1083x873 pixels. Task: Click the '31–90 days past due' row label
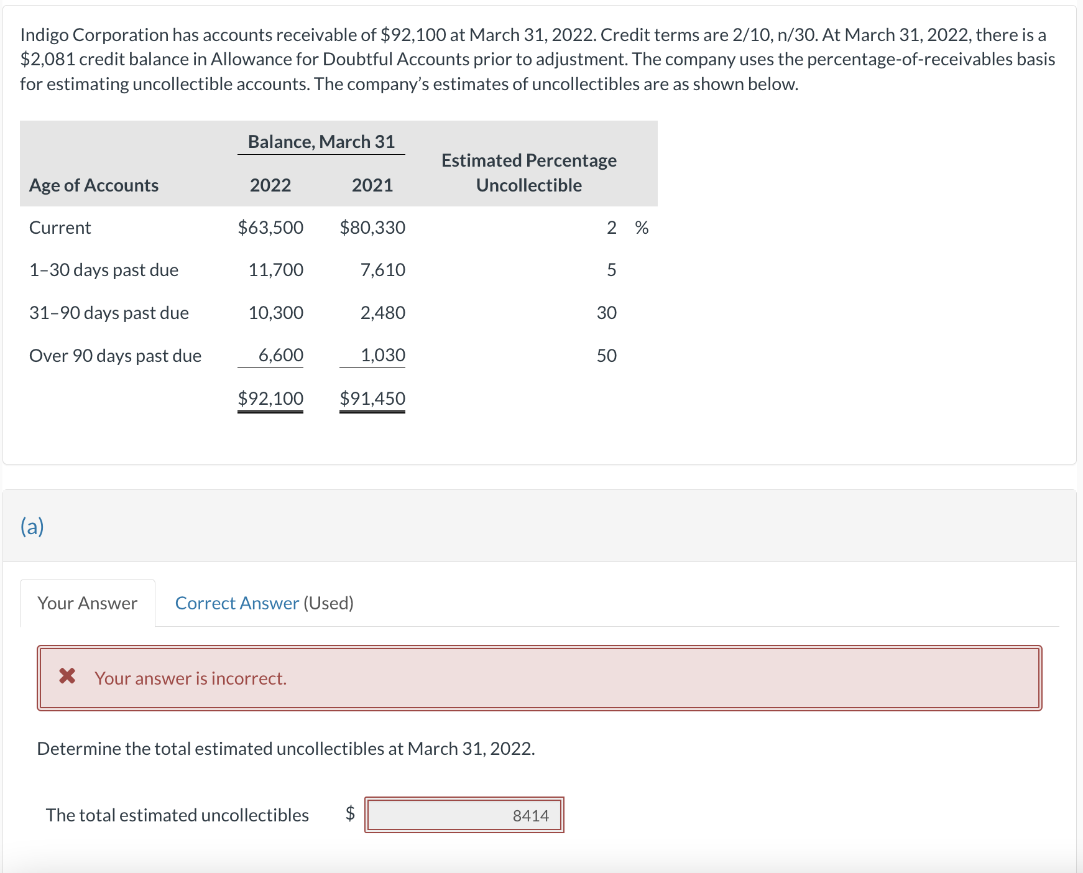click(x=109, y=313)
